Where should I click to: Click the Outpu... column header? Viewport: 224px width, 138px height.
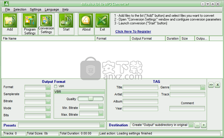[202, 38]
